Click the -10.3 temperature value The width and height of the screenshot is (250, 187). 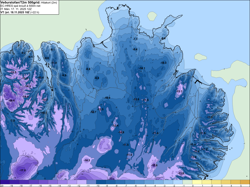click(x=163, y=63)
